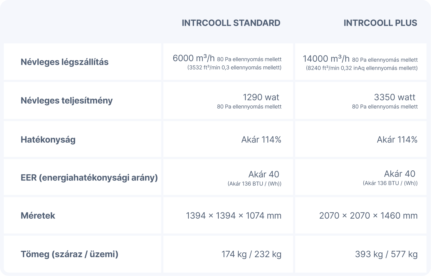Select the 3350 watt power value
431x276 pixels.
394,97
